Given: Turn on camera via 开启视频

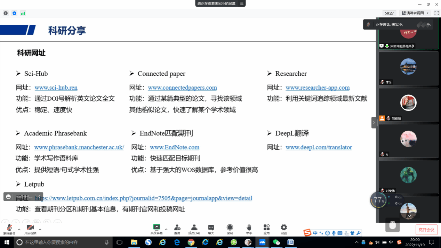Looking at the screenshot, I should (30, 229).
